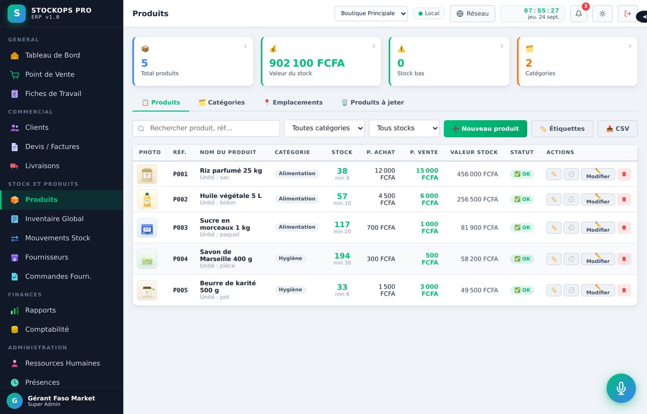
Task: Open history clock for Savon de Marseille
Action: pyautogui.click(x=571, y=259)
